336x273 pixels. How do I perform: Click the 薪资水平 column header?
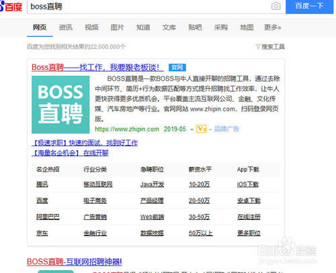pos(200,170)
